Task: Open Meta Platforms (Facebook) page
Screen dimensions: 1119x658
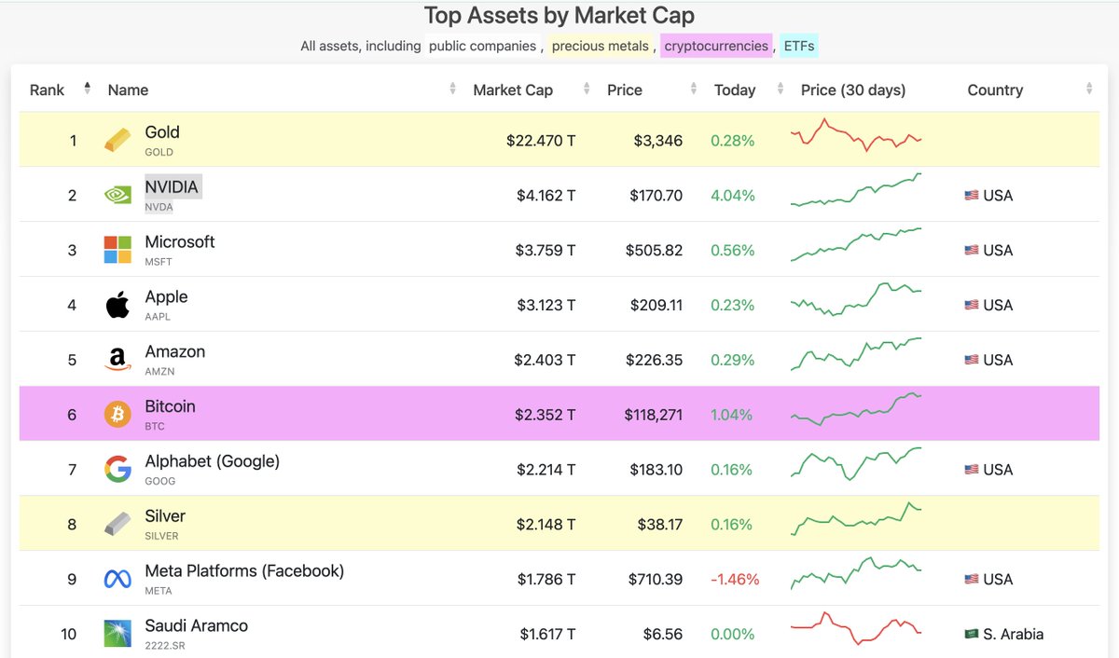Action: [244, 570]
